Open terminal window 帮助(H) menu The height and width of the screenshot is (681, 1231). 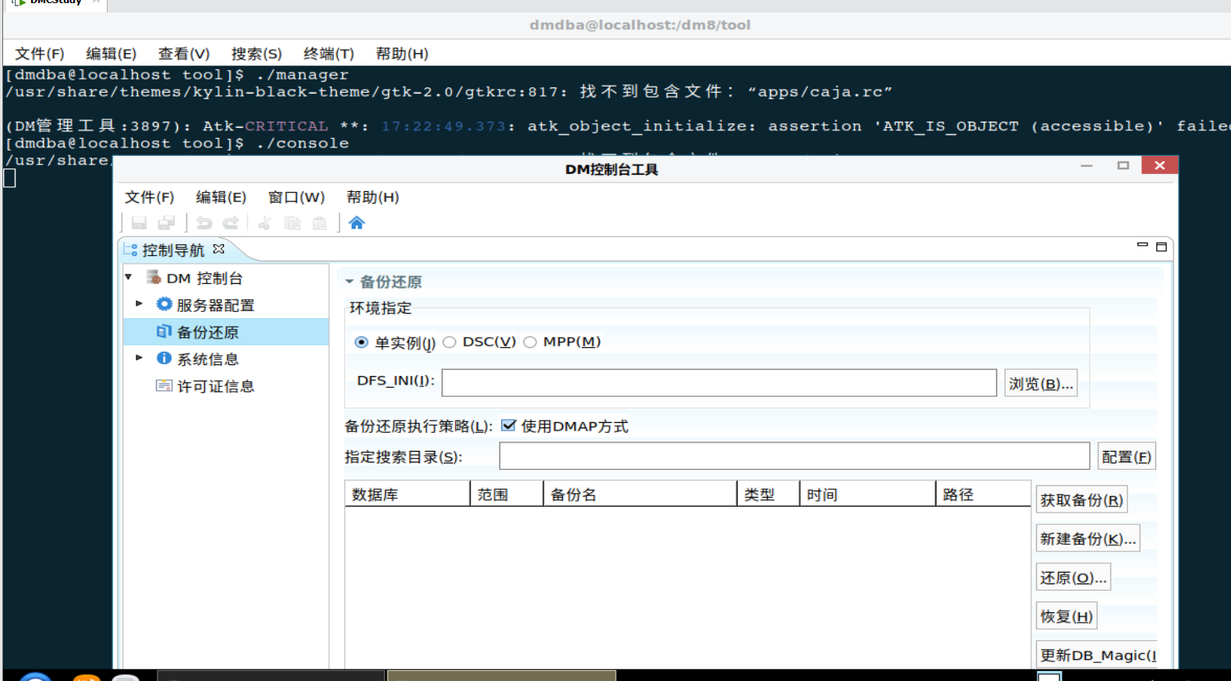[x=402, y=54]
